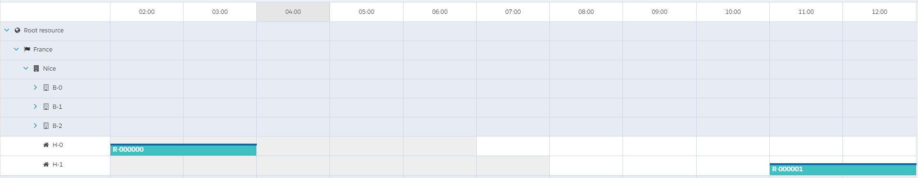The image size is (918, 178).
Task: Click the globe icon beside Root resource
Action: (x=17, y=30)
